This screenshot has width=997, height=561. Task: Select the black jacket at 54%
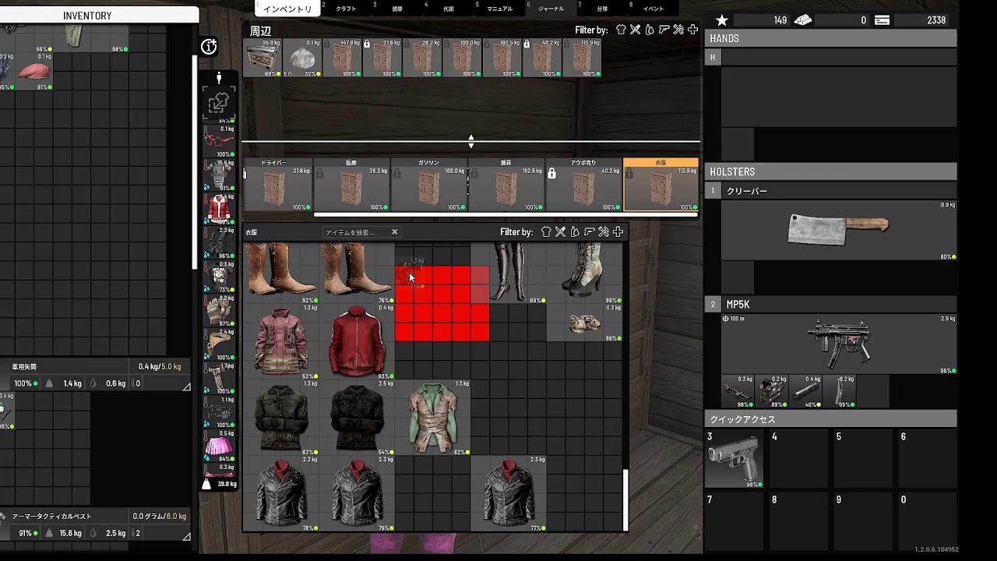point(357,417)
